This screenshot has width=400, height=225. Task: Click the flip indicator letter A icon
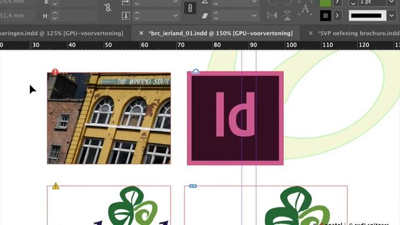[x=305, y=8]
